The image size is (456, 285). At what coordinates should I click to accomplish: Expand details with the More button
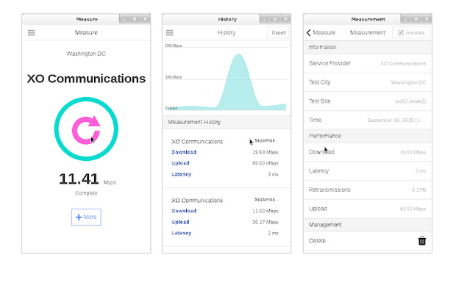coord(86,217)
